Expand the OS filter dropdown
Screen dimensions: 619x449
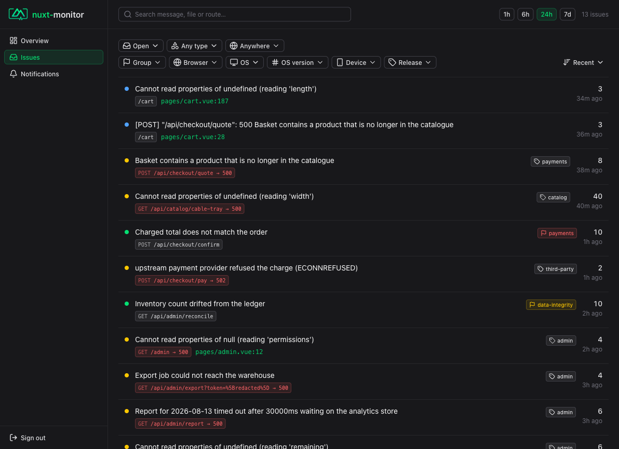point(245,62)
